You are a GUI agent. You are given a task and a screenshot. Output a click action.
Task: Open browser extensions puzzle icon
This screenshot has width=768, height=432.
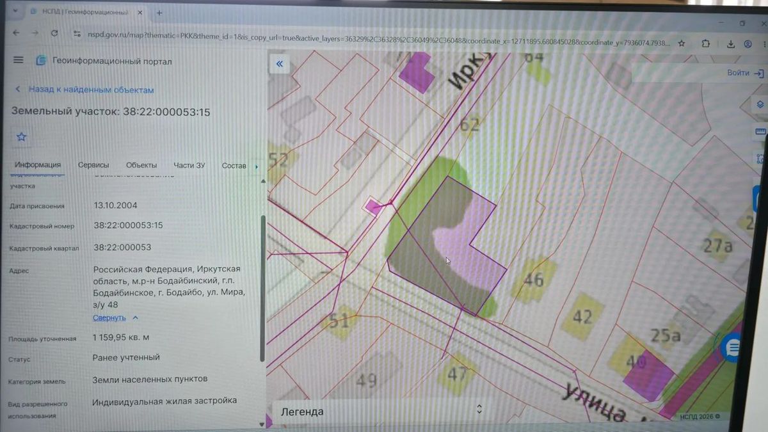705,44
